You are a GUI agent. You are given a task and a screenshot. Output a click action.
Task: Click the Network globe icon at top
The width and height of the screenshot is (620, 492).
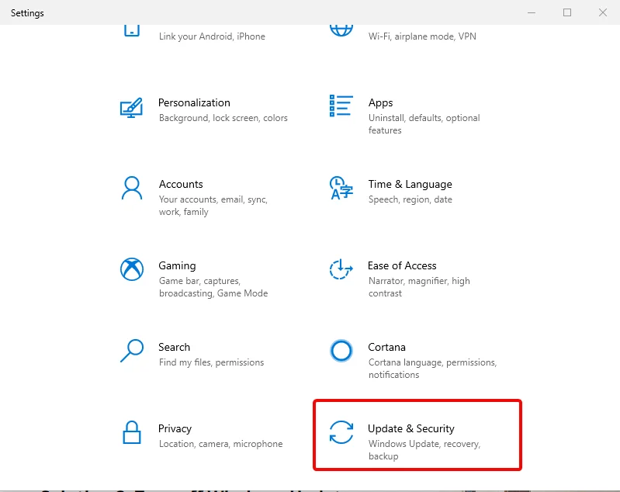[x=341, y=30]
